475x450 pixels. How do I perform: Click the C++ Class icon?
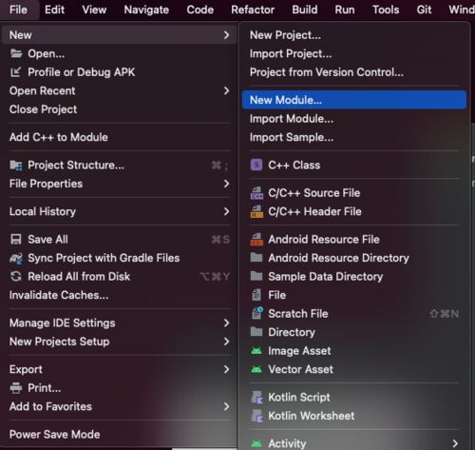pos(256,165)
